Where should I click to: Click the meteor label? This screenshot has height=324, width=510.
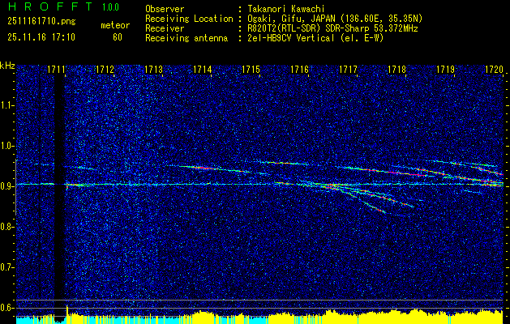[x=115, y=25]
